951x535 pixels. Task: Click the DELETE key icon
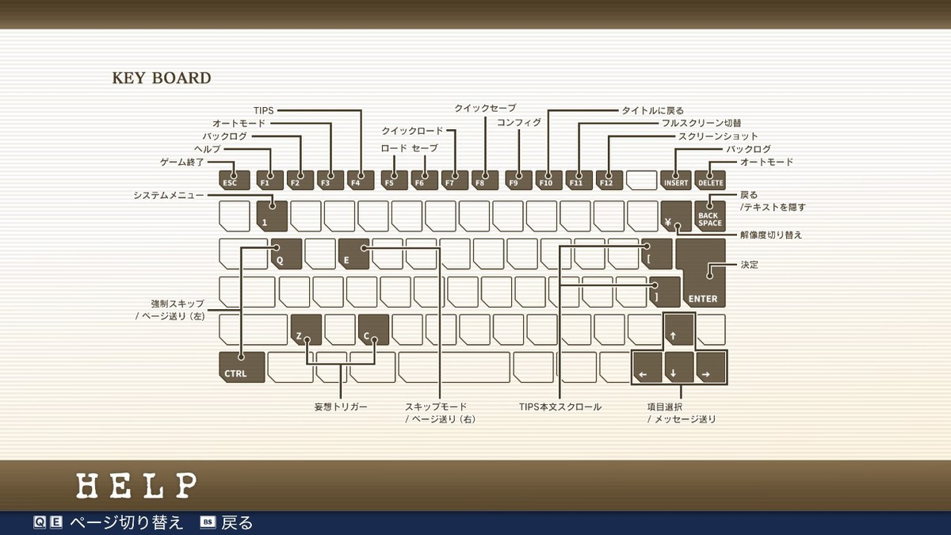click(710, 180)
